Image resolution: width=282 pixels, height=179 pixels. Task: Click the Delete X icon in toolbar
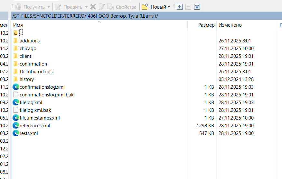pos(93,7)
